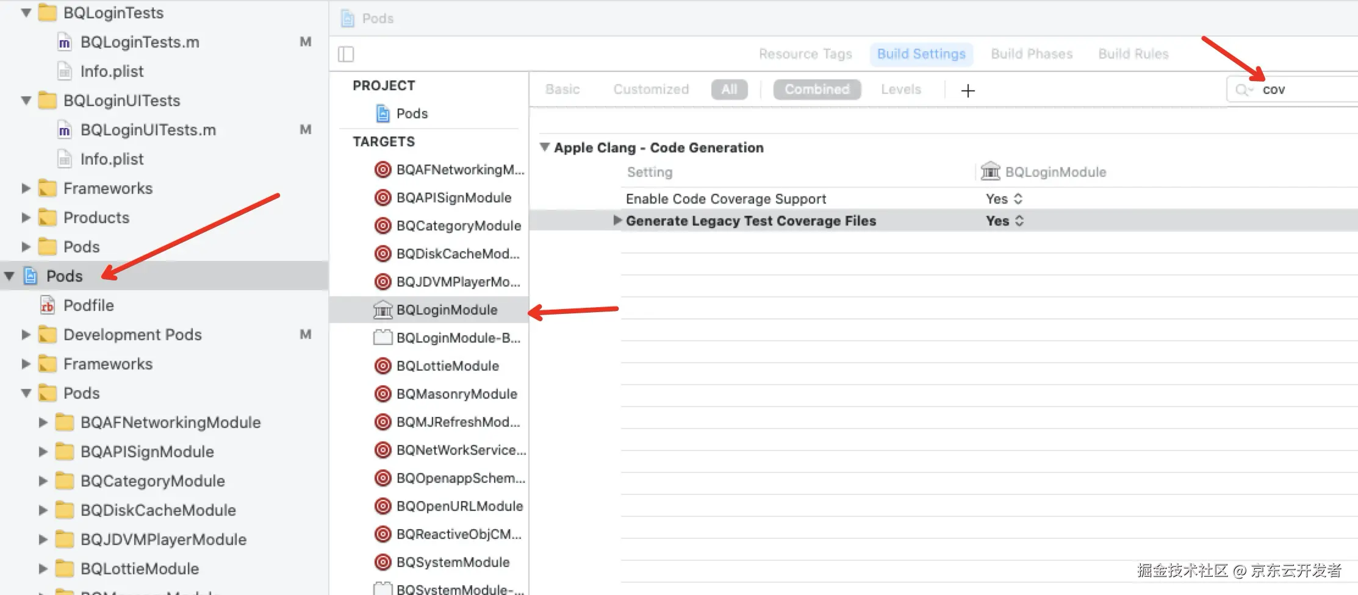Change Generate Legacy Test Coverage Files value
This screenshot has width=1358, height=595.
[x=1005, y=221]
